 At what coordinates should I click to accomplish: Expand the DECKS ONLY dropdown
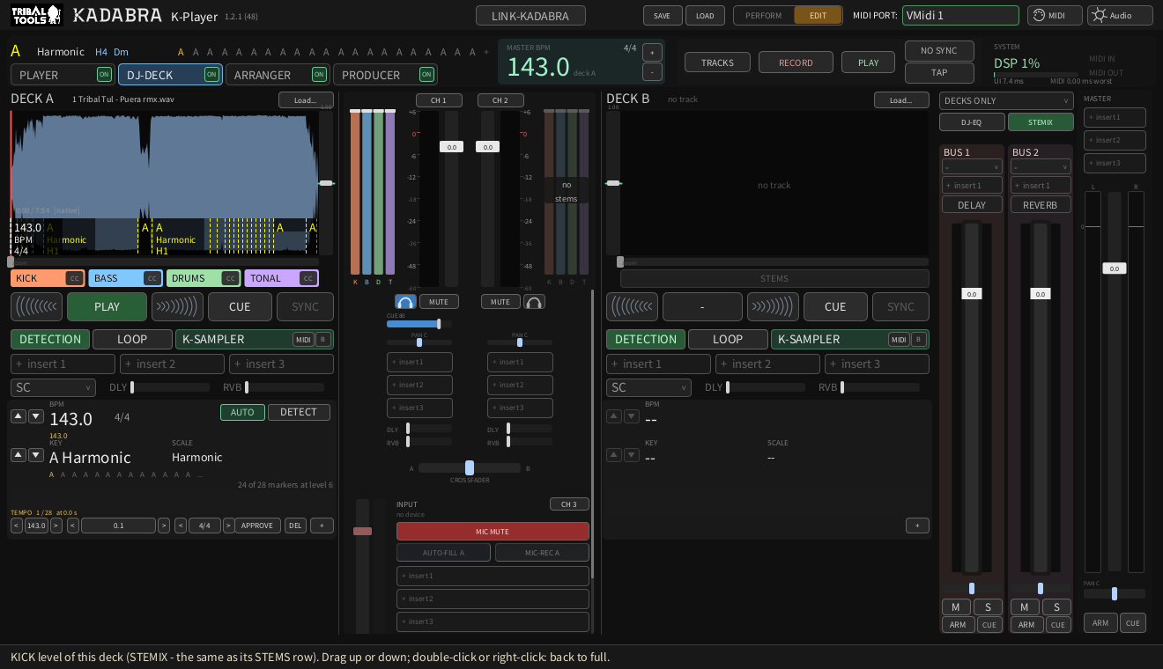pyautogui.click(x=1006, y=100)
